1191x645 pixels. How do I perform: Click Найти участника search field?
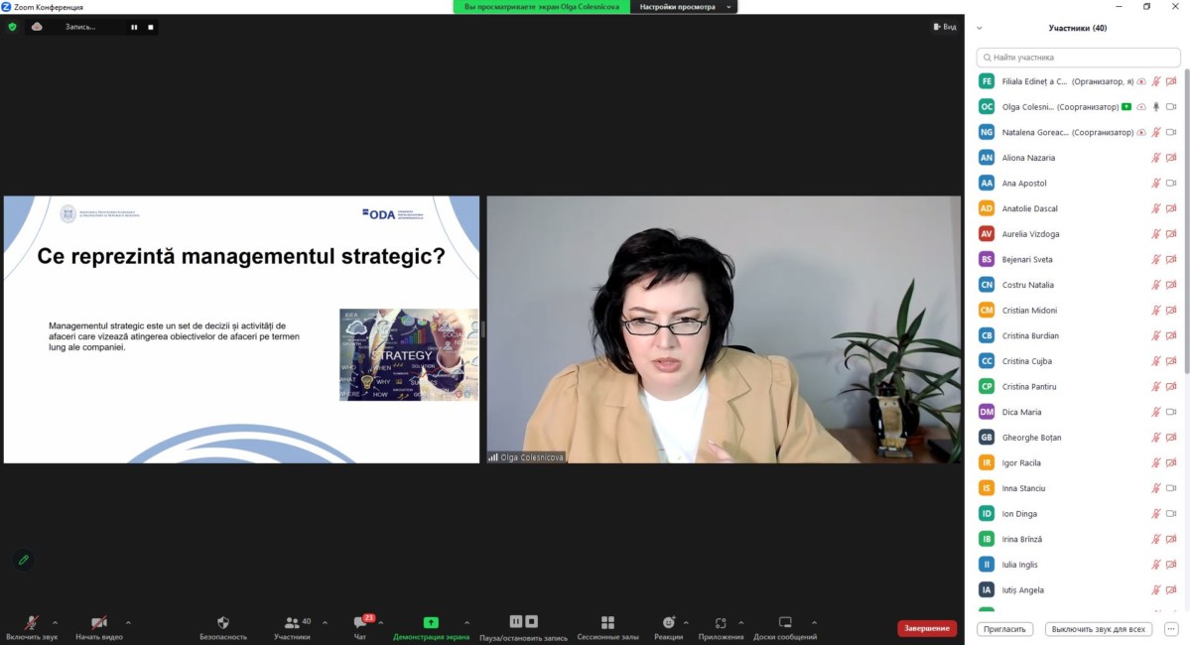click(1078, 58)
